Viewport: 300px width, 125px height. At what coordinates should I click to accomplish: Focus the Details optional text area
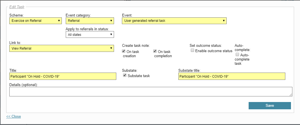[x=151, y=92]
